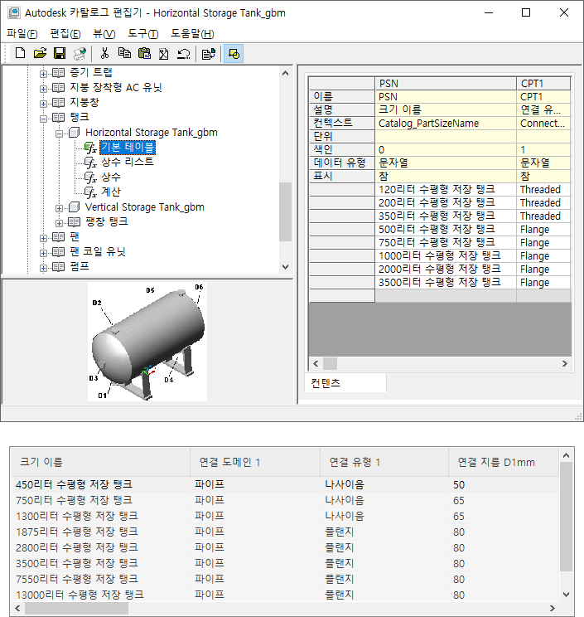Select the 컨텐츠 tab
This screenshot has width=584, height=617.
345,383
